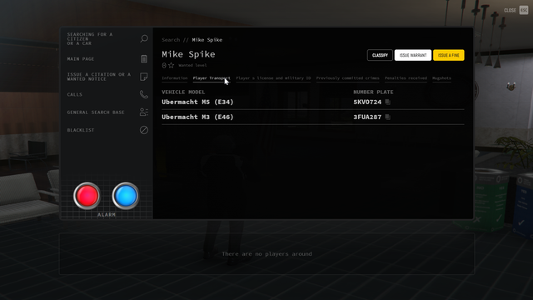Viewport: 533px width, 300px height.
Task: Go to Main Page menu item
Action: pyautogui.click(x=107, y=59)
